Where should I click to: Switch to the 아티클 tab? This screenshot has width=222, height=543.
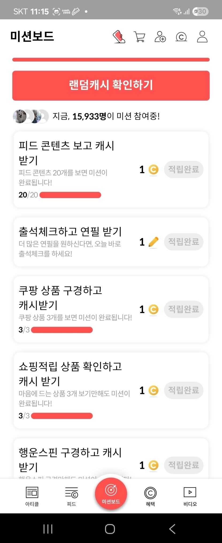pos(32,496)
